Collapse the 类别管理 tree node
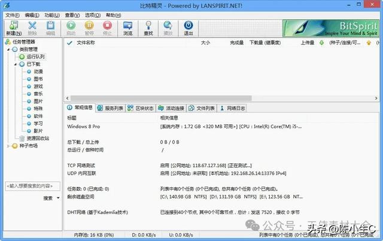 [x=8, y=49]
